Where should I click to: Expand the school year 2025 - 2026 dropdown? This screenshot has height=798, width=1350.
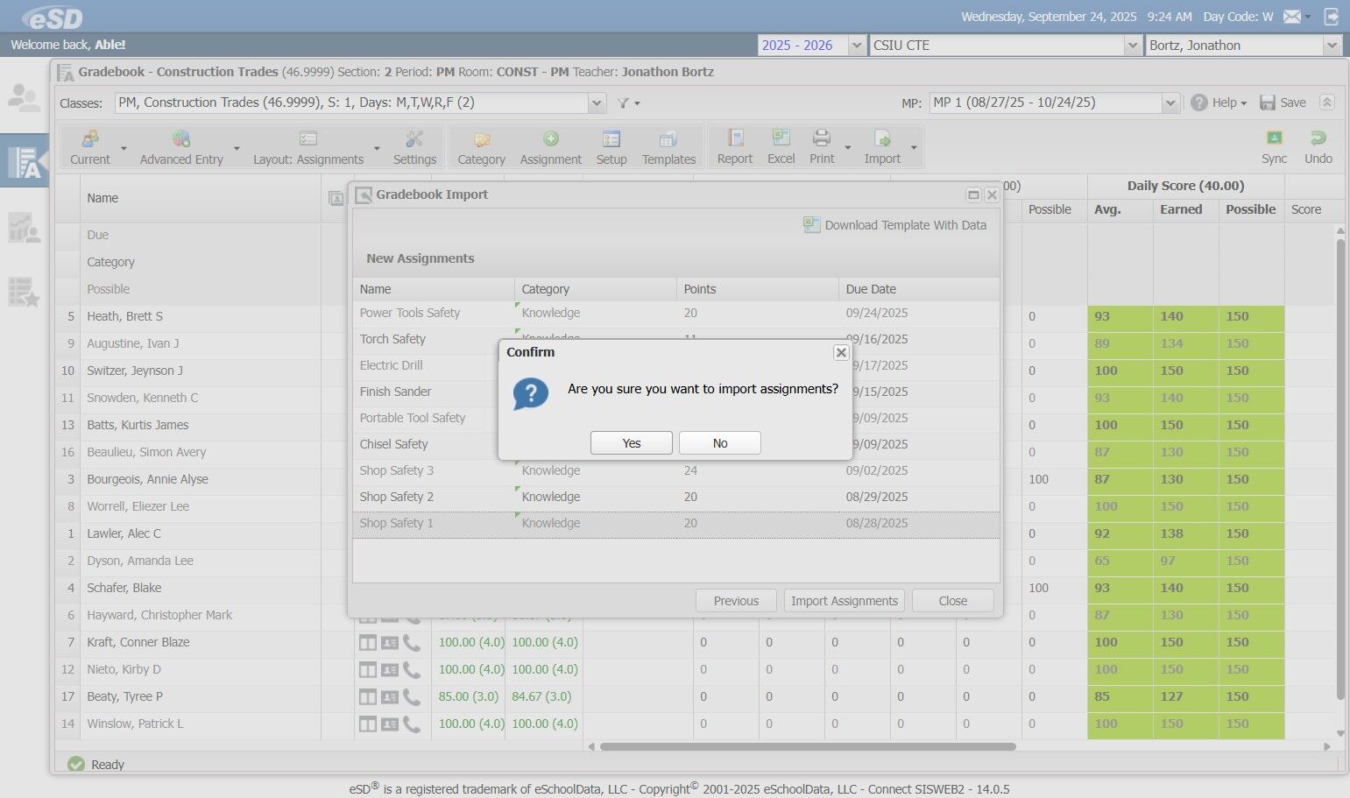point(857,46)
